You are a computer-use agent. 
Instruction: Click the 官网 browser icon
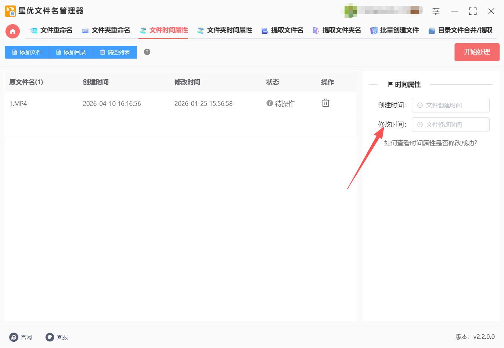14,337
